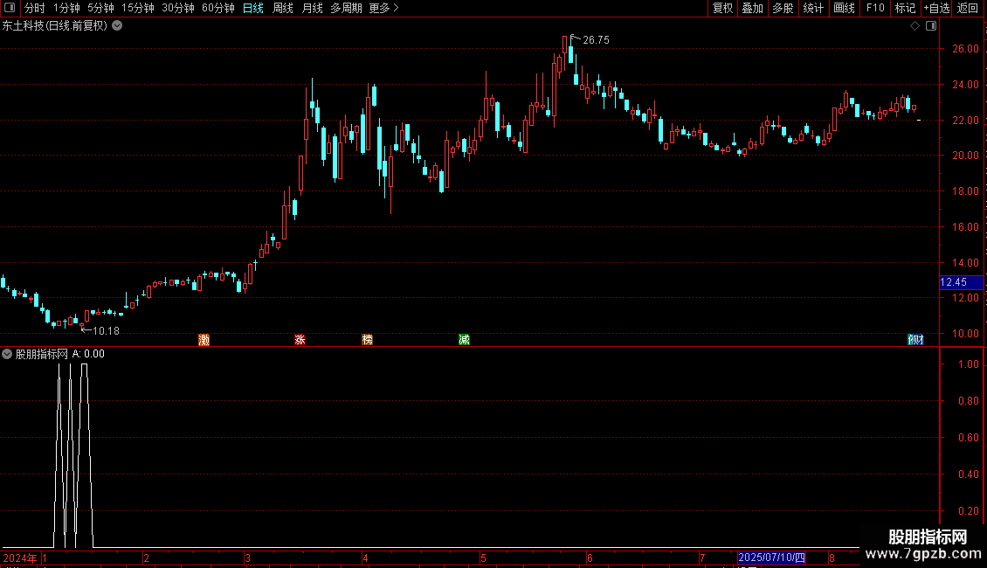Click the panel layout icon at top-left
The width and height of the screenshot is (987, 568).
10,8
